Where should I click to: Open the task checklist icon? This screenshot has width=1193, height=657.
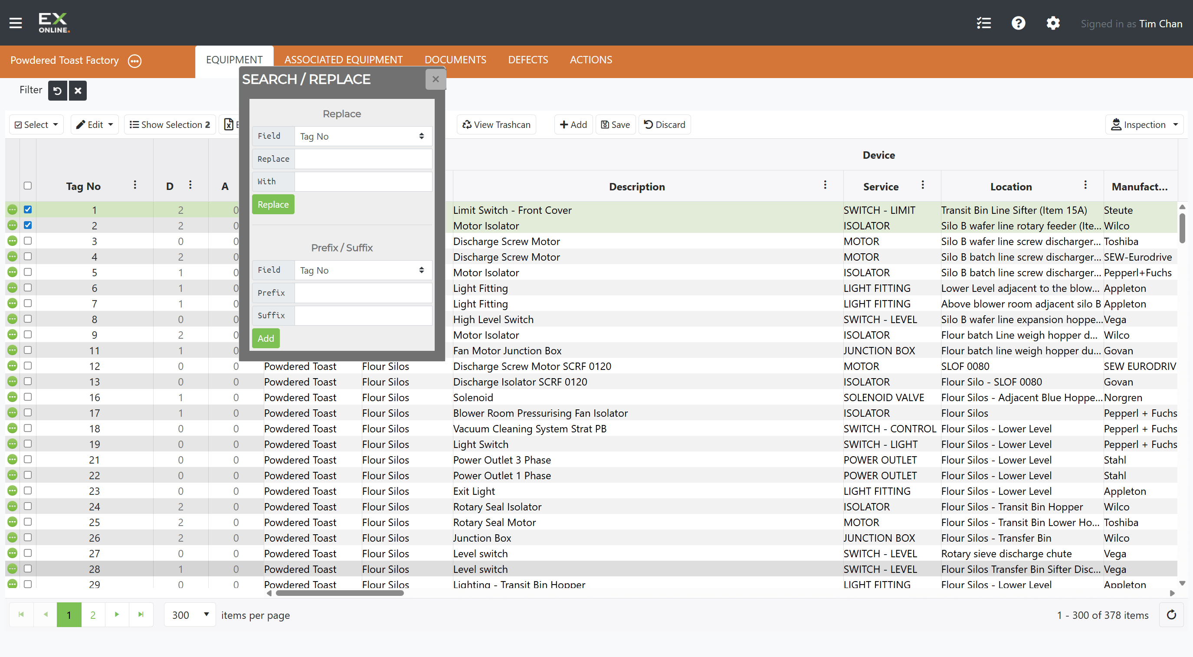(x=983, y=23)
